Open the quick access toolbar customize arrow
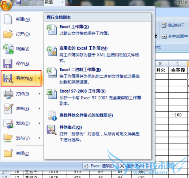Viewport: 189px width, 178px height. point(71,2)
